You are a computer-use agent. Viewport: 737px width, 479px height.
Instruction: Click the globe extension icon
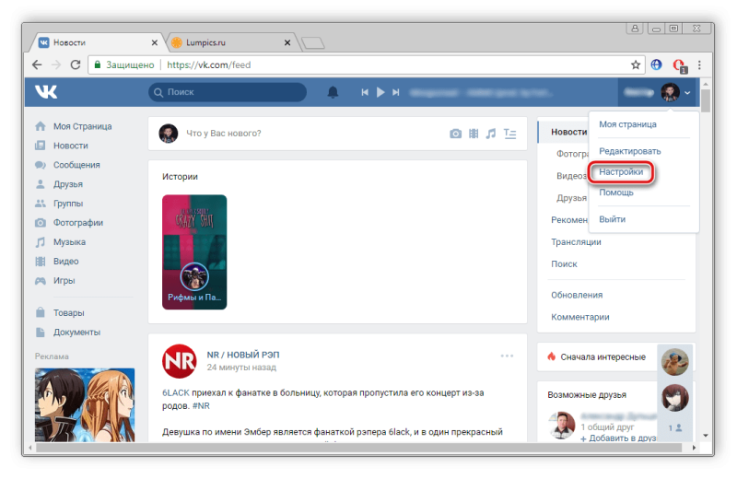656,64
